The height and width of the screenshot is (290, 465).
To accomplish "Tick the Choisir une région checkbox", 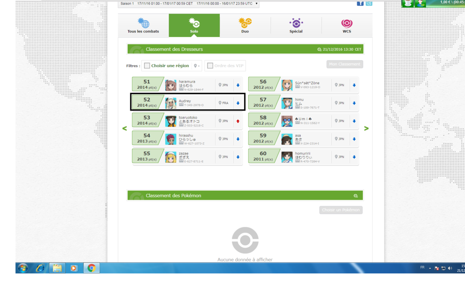I will [147, 66].
